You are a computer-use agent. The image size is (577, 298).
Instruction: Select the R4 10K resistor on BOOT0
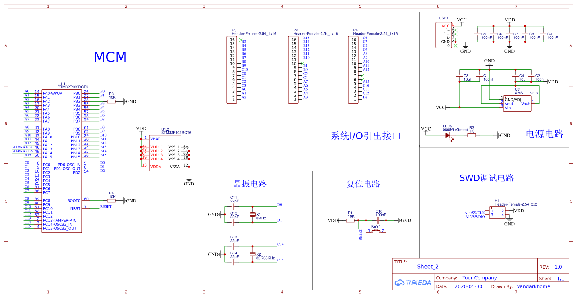click(111, 201)
